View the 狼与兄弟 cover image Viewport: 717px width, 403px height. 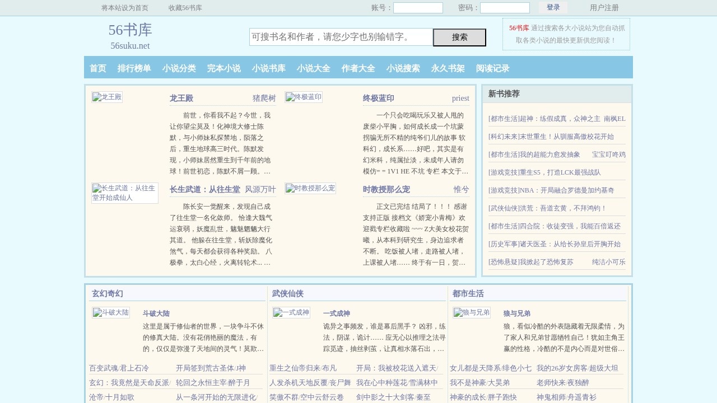click(x=472, y=312)
